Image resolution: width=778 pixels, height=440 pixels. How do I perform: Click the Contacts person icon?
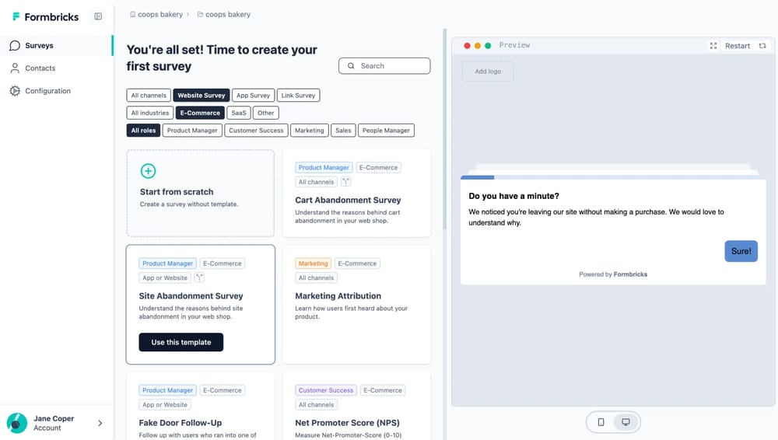(x=15, y=68)
